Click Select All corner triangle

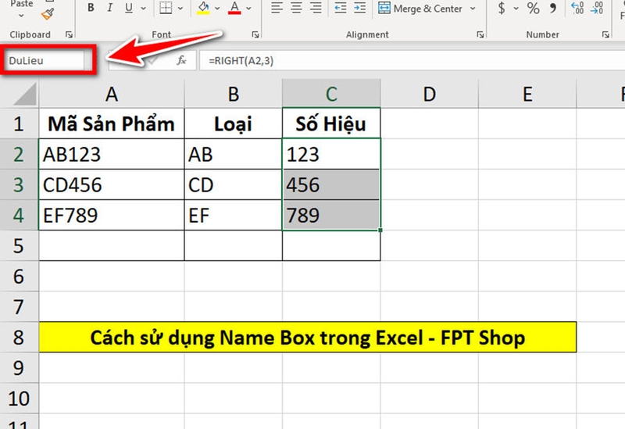[25, 95]
